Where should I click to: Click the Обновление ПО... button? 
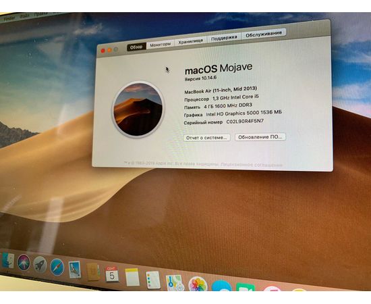(260, 137)
